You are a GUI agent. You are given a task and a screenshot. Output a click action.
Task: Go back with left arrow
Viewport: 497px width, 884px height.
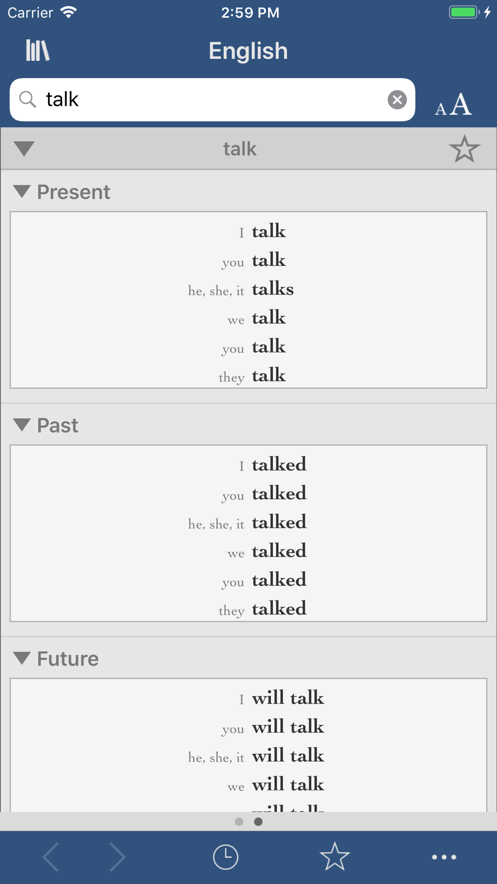click(51, 857)
